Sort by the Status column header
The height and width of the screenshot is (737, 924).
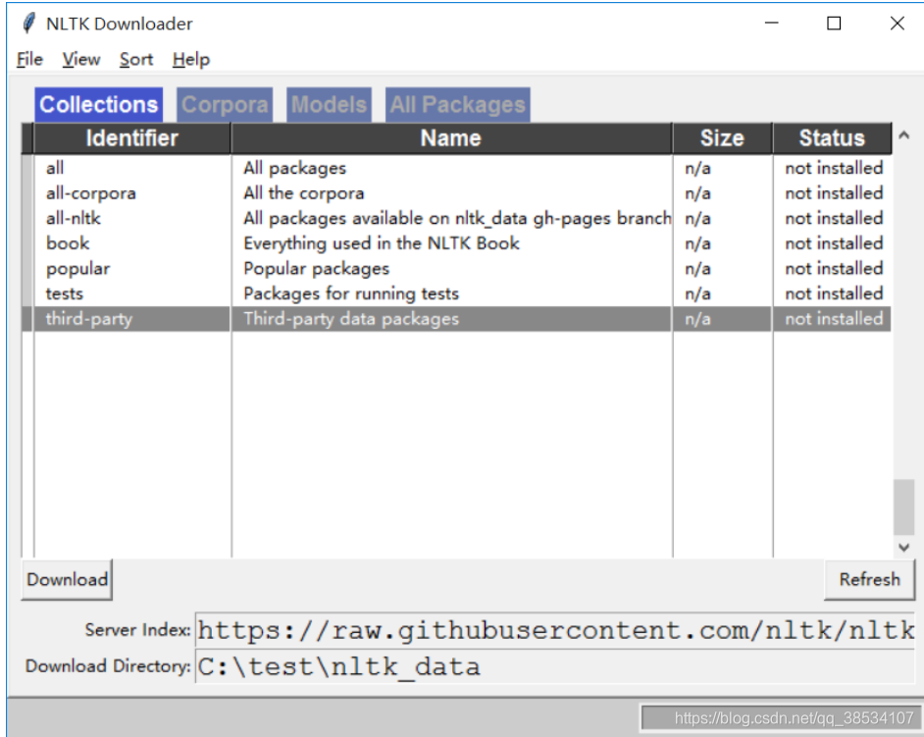point(832,138)
